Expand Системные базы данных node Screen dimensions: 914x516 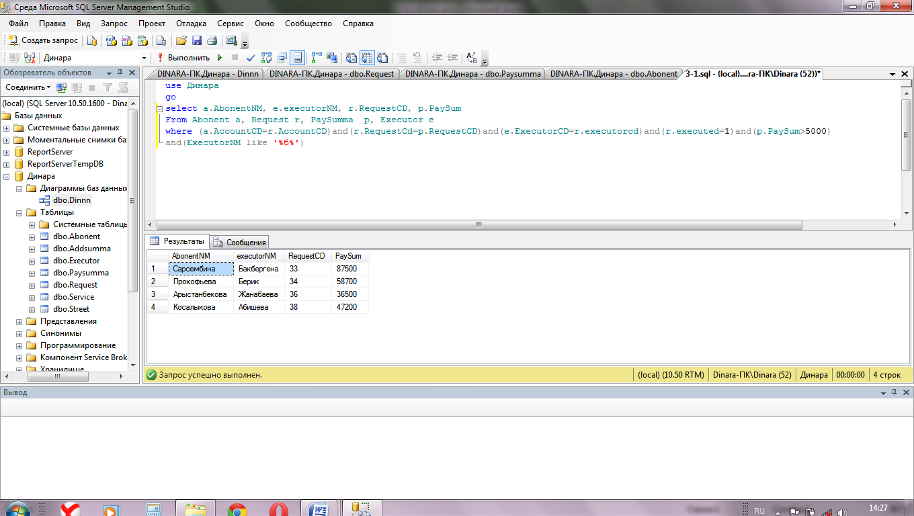click(7, 128)
